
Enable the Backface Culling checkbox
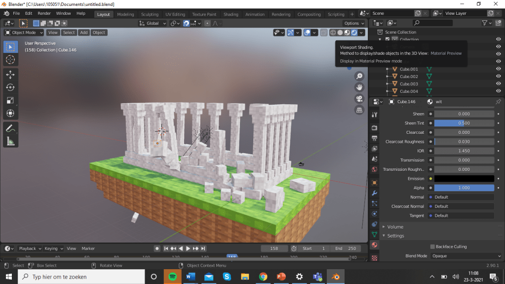(432, 246)
